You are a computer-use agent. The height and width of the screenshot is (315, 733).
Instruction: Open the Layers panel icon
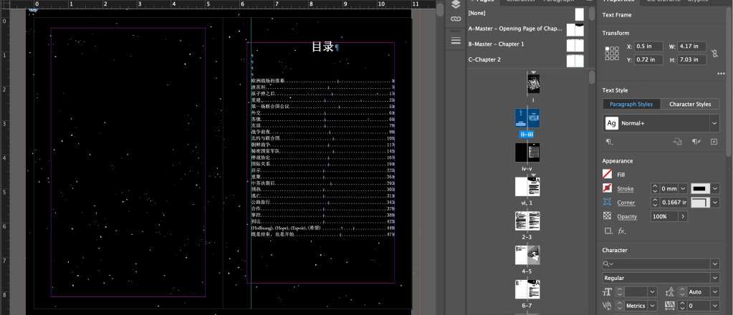(455, 4)
